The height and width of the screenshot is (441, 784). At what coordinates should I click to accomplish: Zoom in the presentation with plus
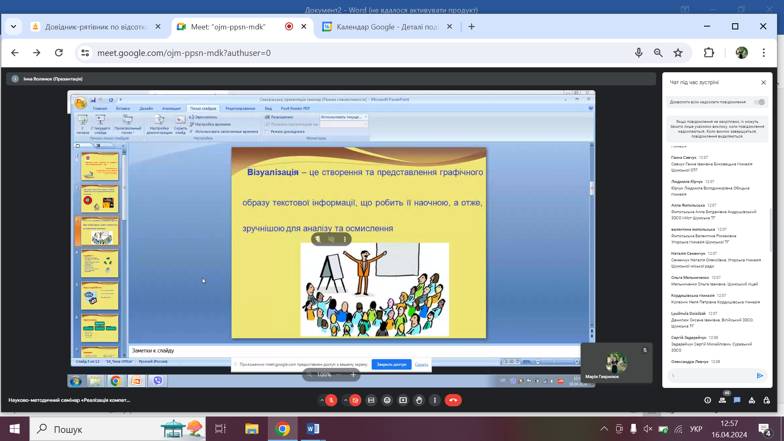pyautogui.click(x=353, y=374)
